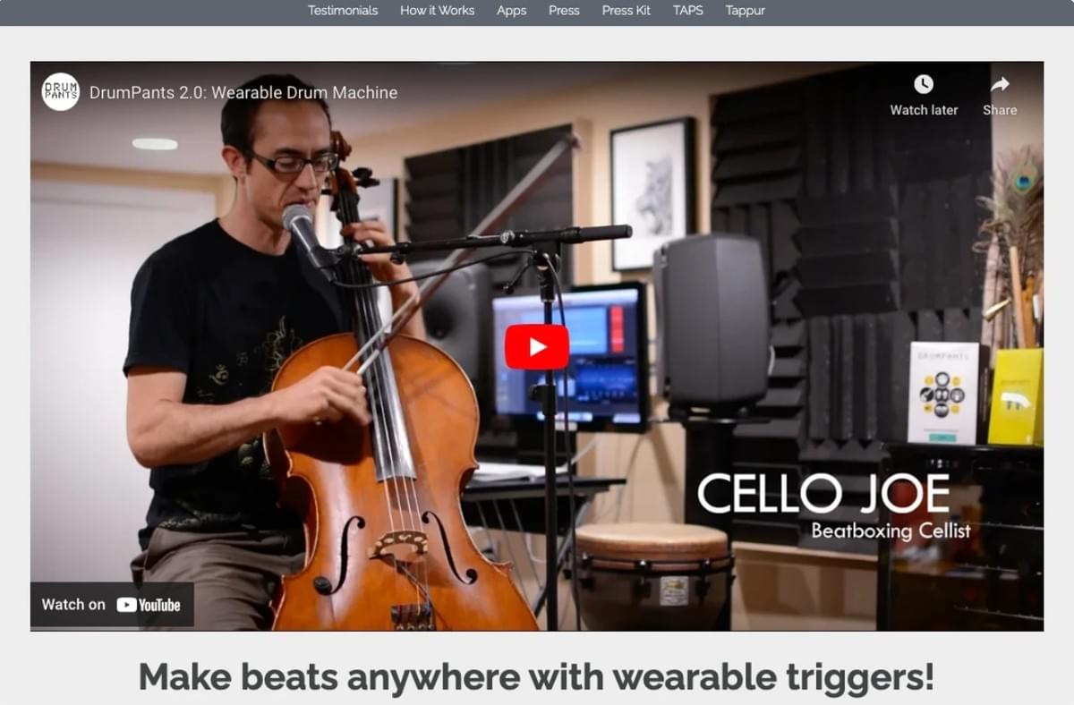This screenshot has width=1074, height=705.
Task: Open the Press Kit page link
Action: tap(626, 11)
